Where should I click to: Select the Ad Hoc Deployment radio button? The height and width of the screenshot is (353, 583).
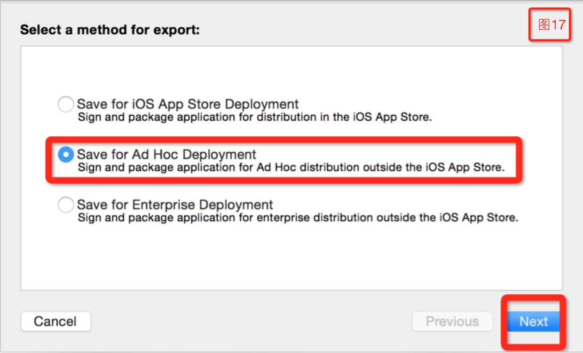(x=66, y=155)
